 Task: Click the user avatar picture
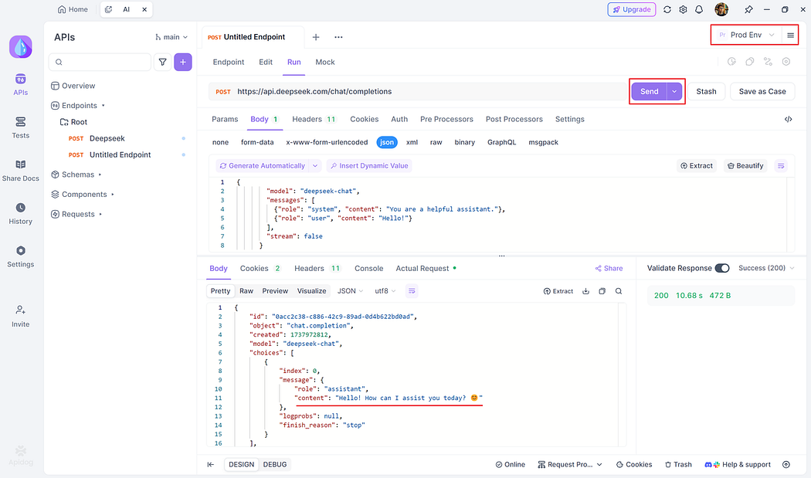point(721,9)
